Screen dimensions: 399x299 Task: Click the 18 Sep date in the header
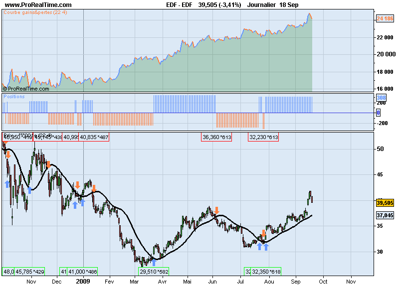(289, 5)
